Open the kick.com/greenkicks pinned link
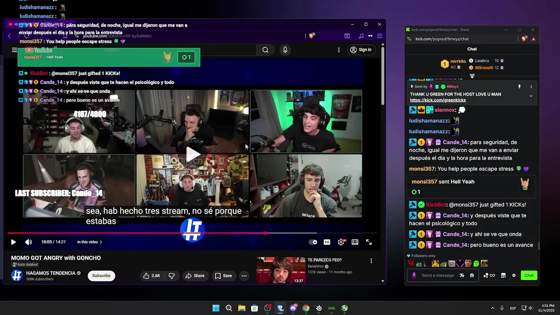Image resolution: width=560 pixels, height=315 pixels. point(437,100)
